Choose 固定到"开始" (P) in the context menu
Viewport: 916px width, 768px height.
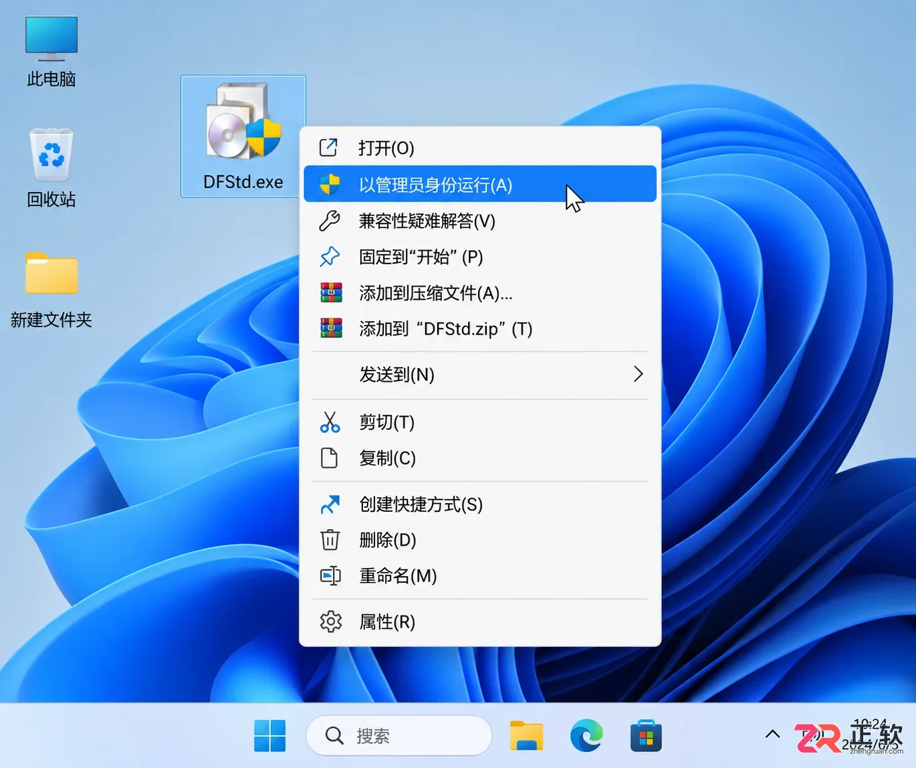[x=480, y=256]
